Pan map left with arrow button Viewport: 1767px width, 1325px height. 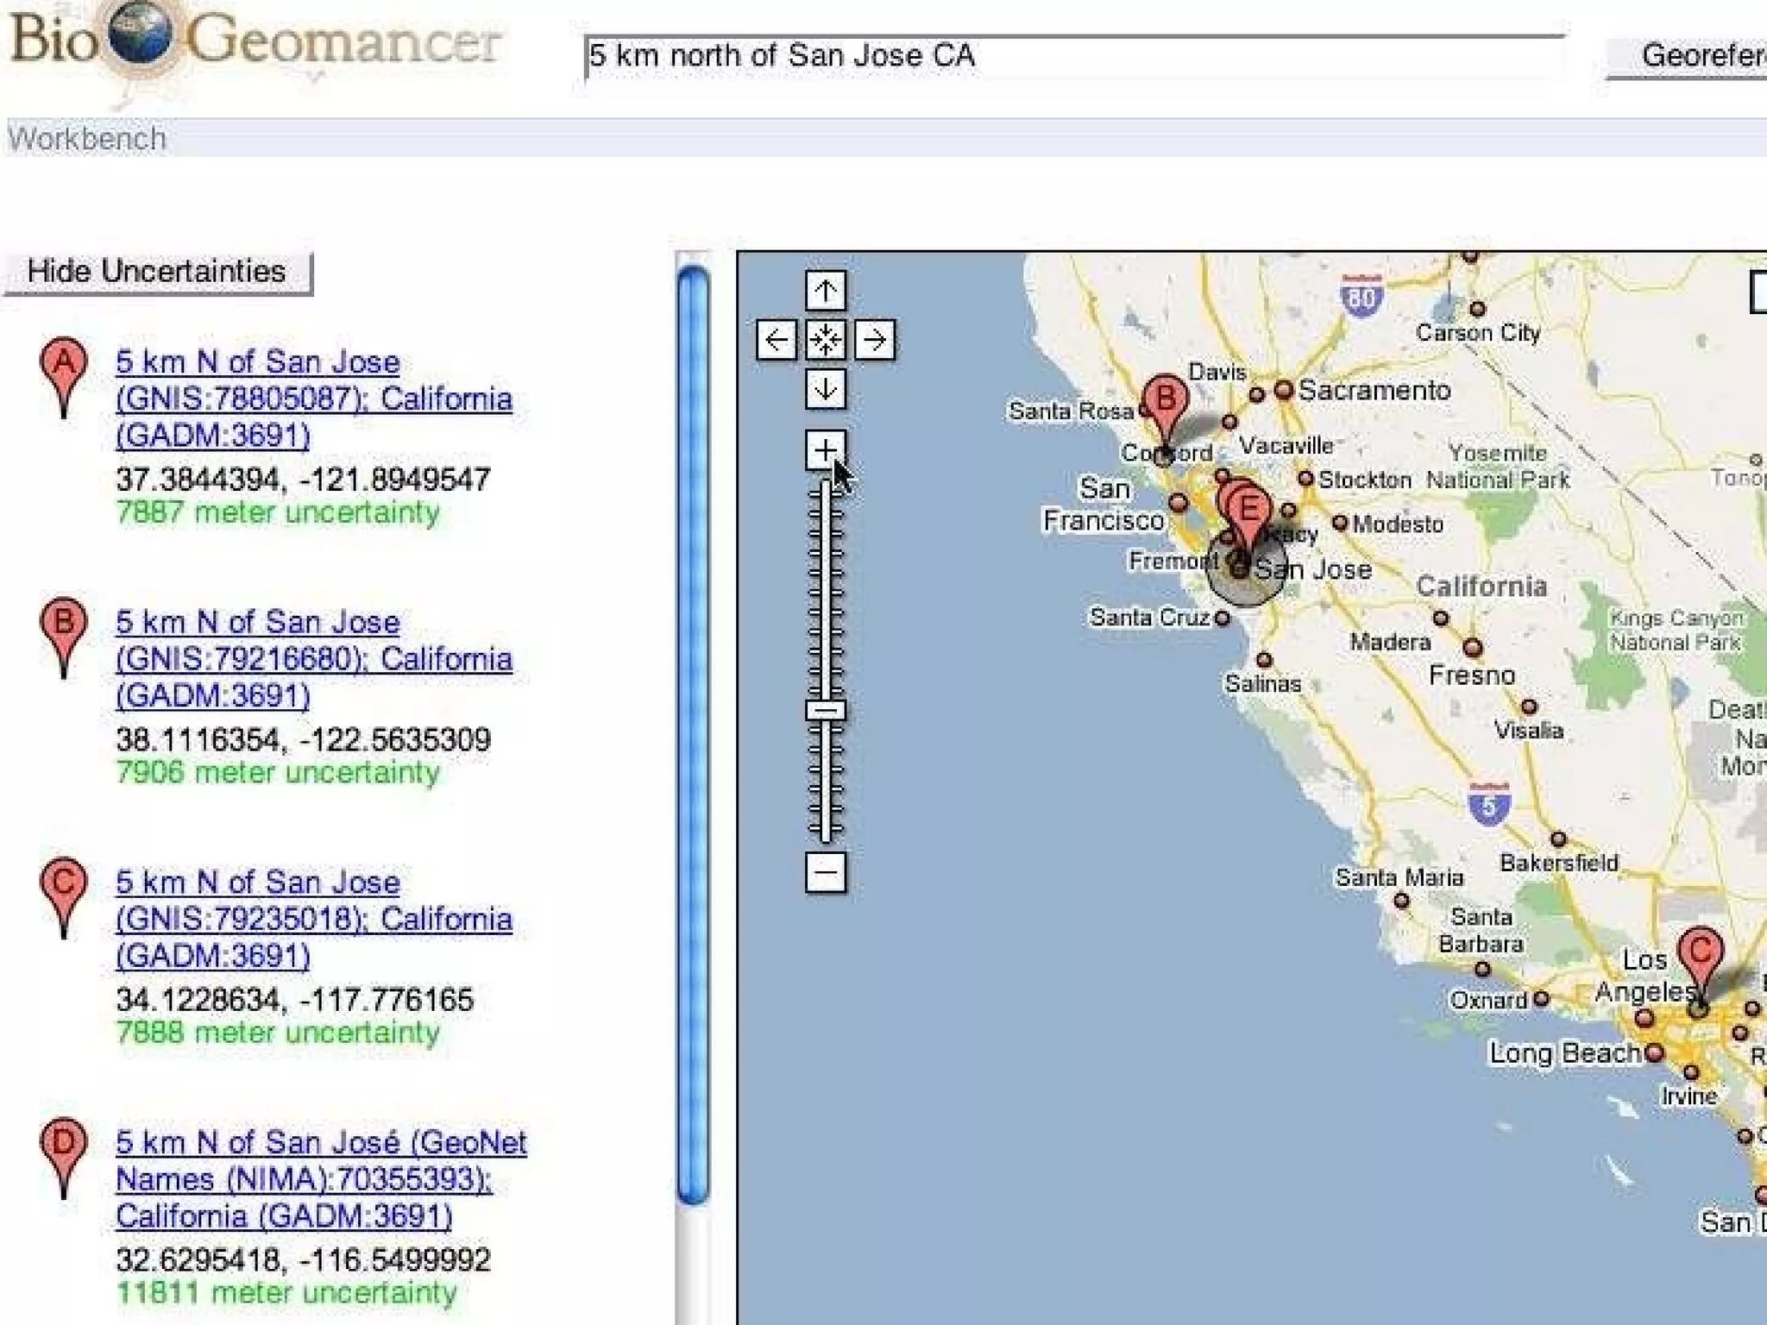point(776,340)
